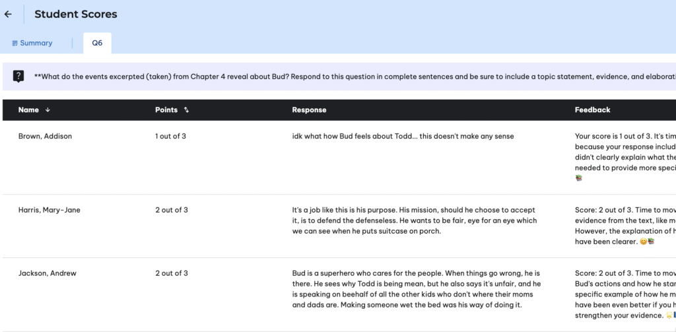Click the Feedback column header
The height and width of the screenshot is (332, 676).
(x=592, y=110)
